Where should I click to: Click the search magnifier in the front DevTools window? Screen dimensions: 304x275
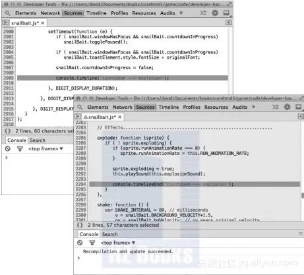(x=80, y=107)
